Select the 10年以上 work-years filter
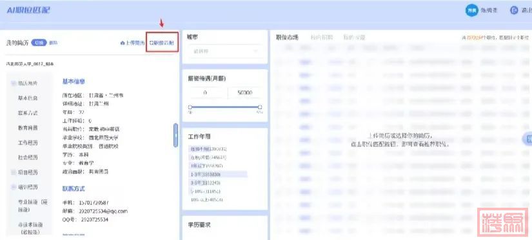 coord(206,199)
